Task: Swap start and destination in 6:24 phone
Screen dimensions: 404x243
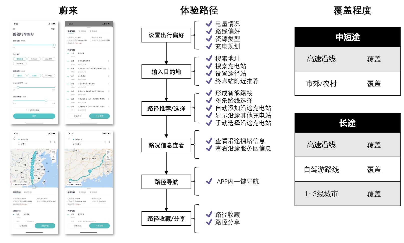Action: coord(109,142)
